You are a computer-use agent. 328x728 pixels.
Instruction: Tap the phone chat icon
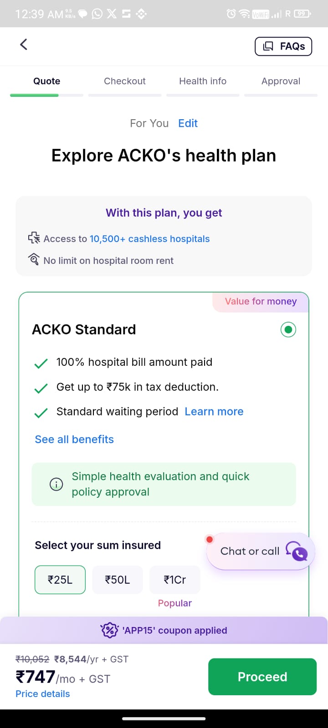(297, 551)
